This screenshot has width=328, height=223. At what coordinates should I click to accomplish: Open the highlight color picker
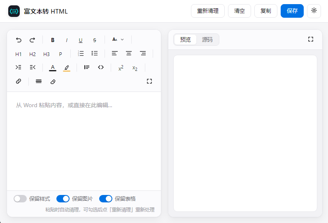(67, 68)
